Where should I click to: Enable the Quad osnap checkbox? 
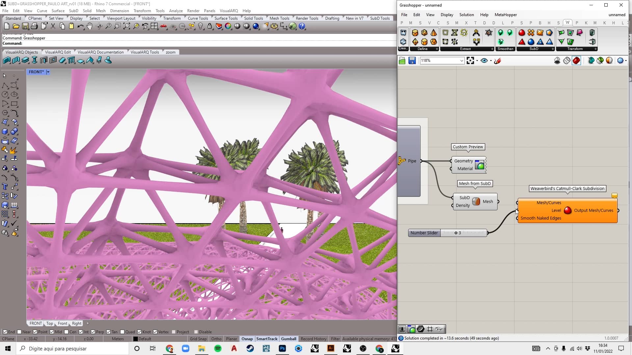click(x=122, y=332)
